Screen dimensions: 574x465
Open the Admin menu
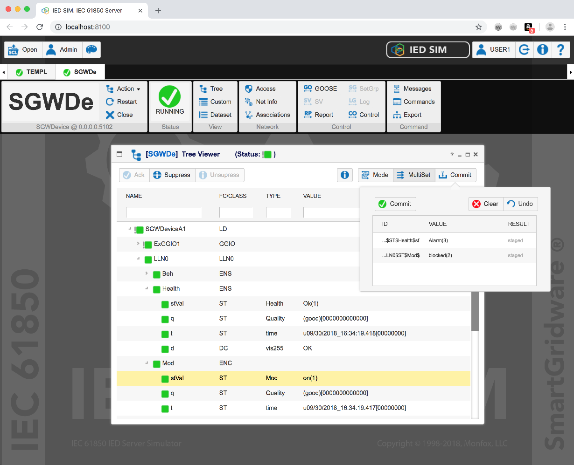click(x=62, y=50)
